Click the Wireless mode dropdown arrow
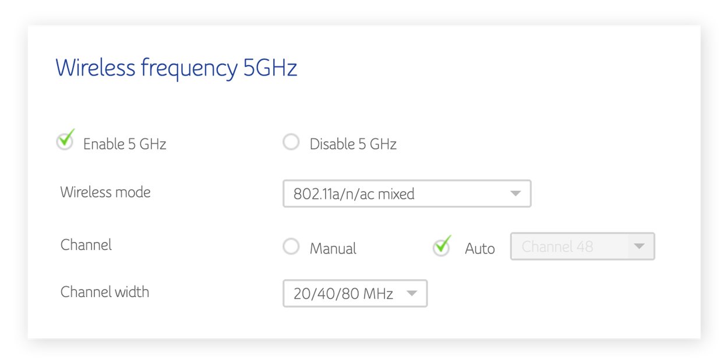The width and height of the screenshot is (728, 364). [x=515, y=194]
